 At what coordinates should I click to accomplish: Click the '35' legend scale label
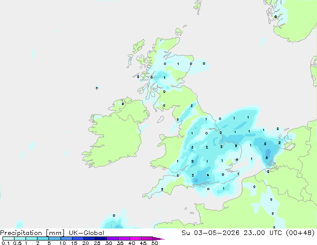click(x=120, y=243)
